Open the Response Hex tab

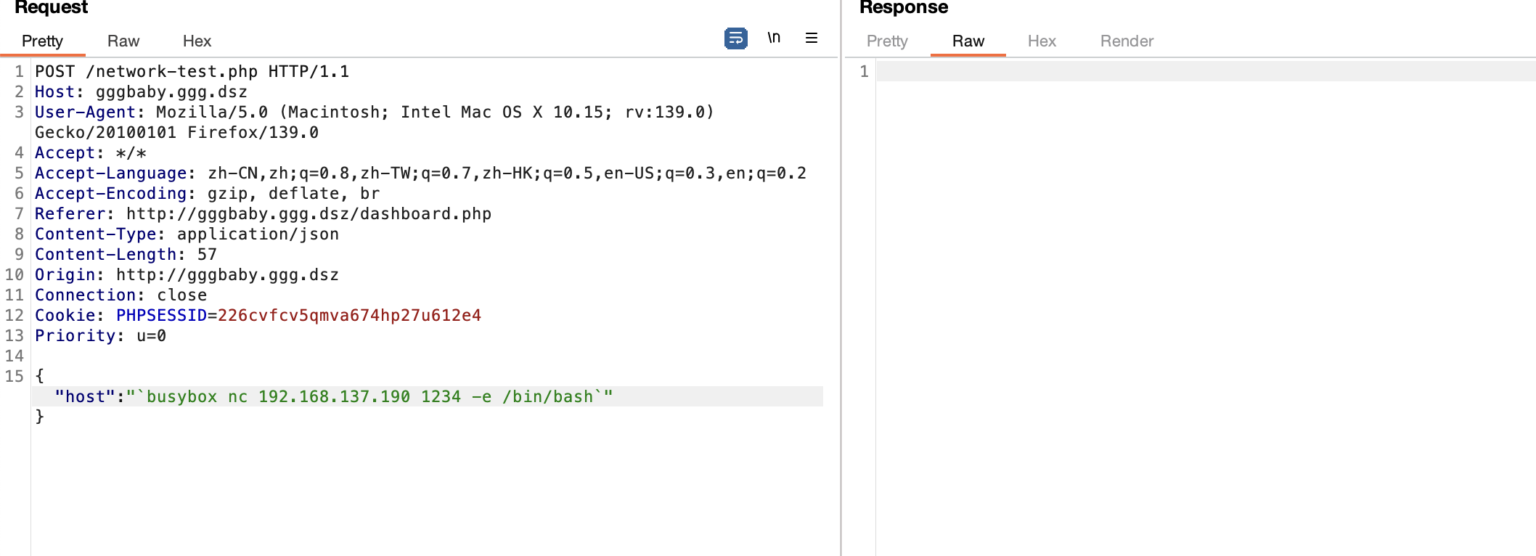[1042, 41]
